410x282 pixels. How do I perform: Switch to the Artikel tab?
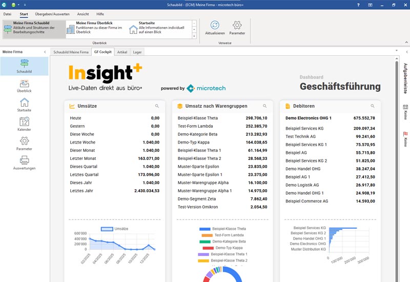[122, 52]
